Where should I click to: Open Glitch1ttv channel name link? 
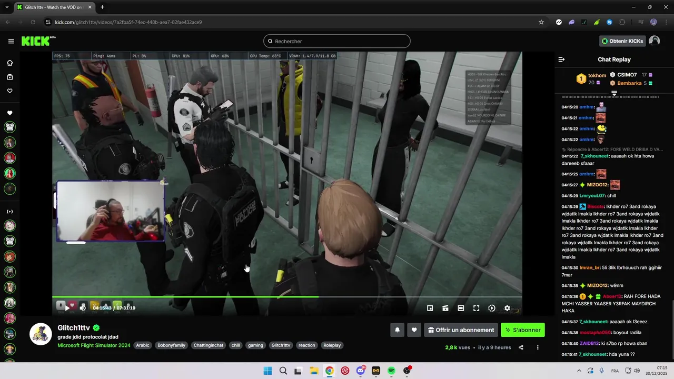tap(74, 328)
